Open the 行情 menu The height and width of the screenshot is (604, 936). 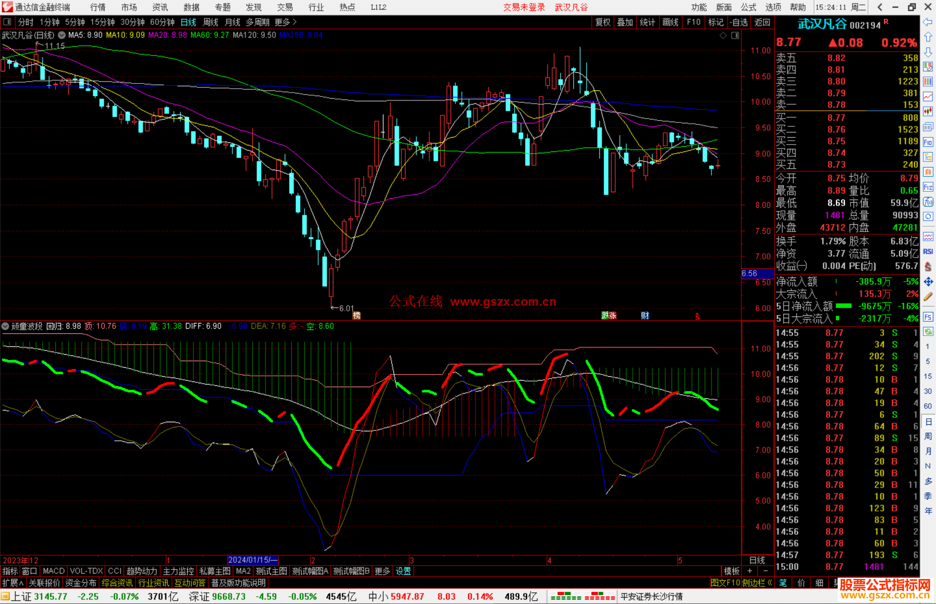(x=98, y=7)
